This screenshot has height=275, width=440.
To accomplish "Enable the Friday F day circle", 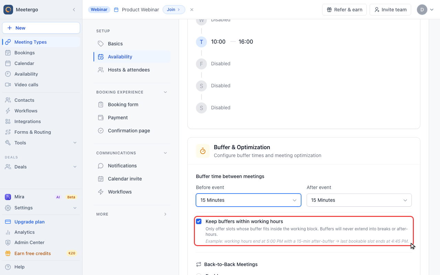I will (x=201, y=64).
